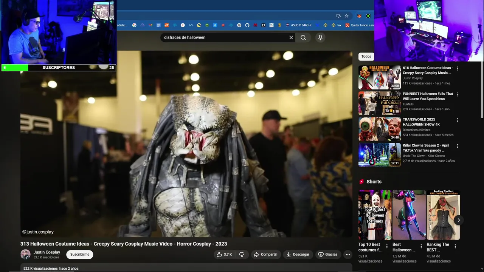Screen dimensions: 484x272
Task: Click the Gracias button
Action: 328,255
